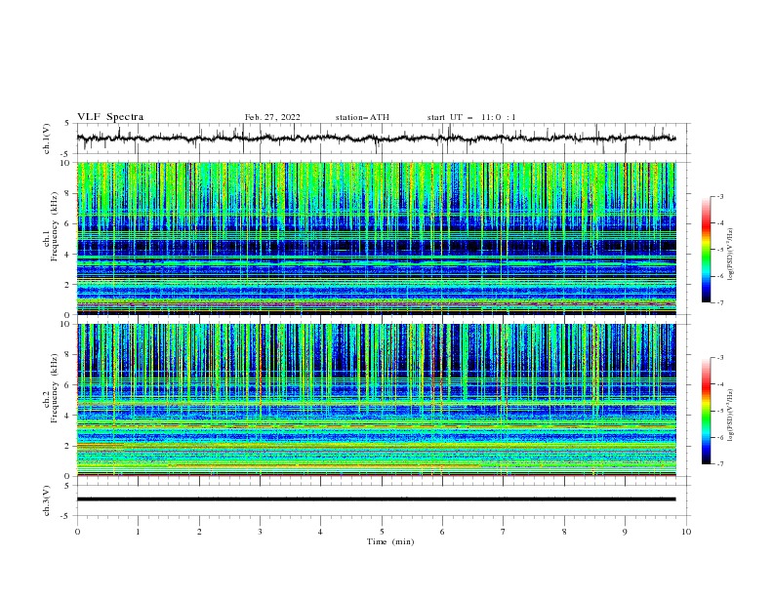773x597 pixels.
Task: Click the "ch.1(V)" waveform axis label
Action: pos(47,139)
